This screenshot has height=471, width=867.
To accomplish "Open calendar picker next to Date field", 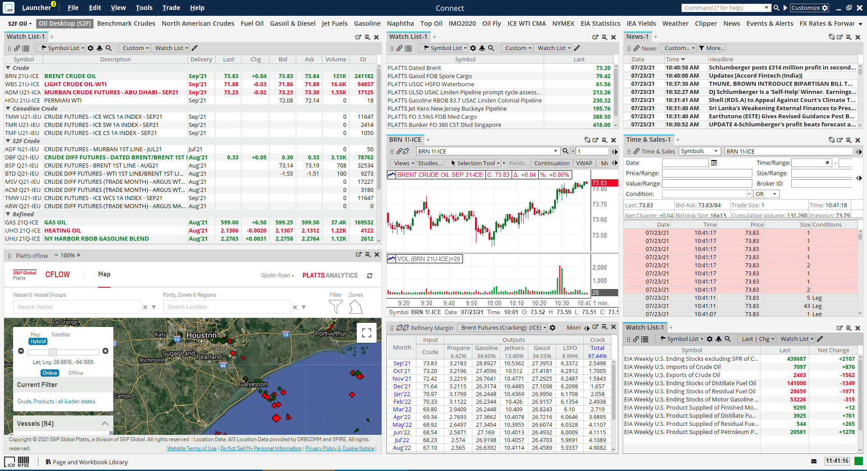I will [x=714, y=163].
